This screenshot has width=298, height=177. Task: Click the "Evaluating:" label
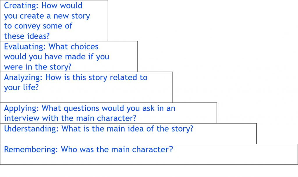[25, 47]
